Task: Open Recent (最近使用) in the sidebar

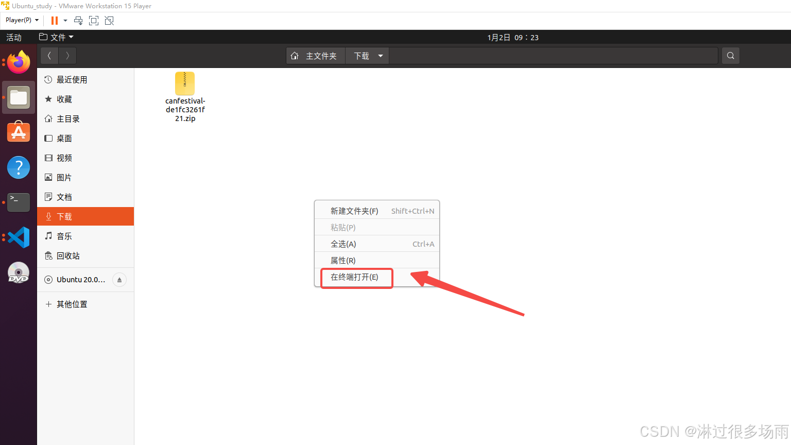Action: [x=85, y=79]
